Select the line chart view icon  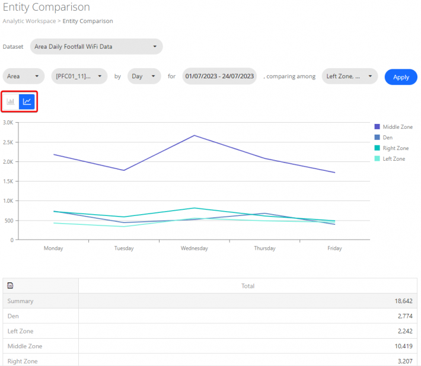[x=27, y=101]
